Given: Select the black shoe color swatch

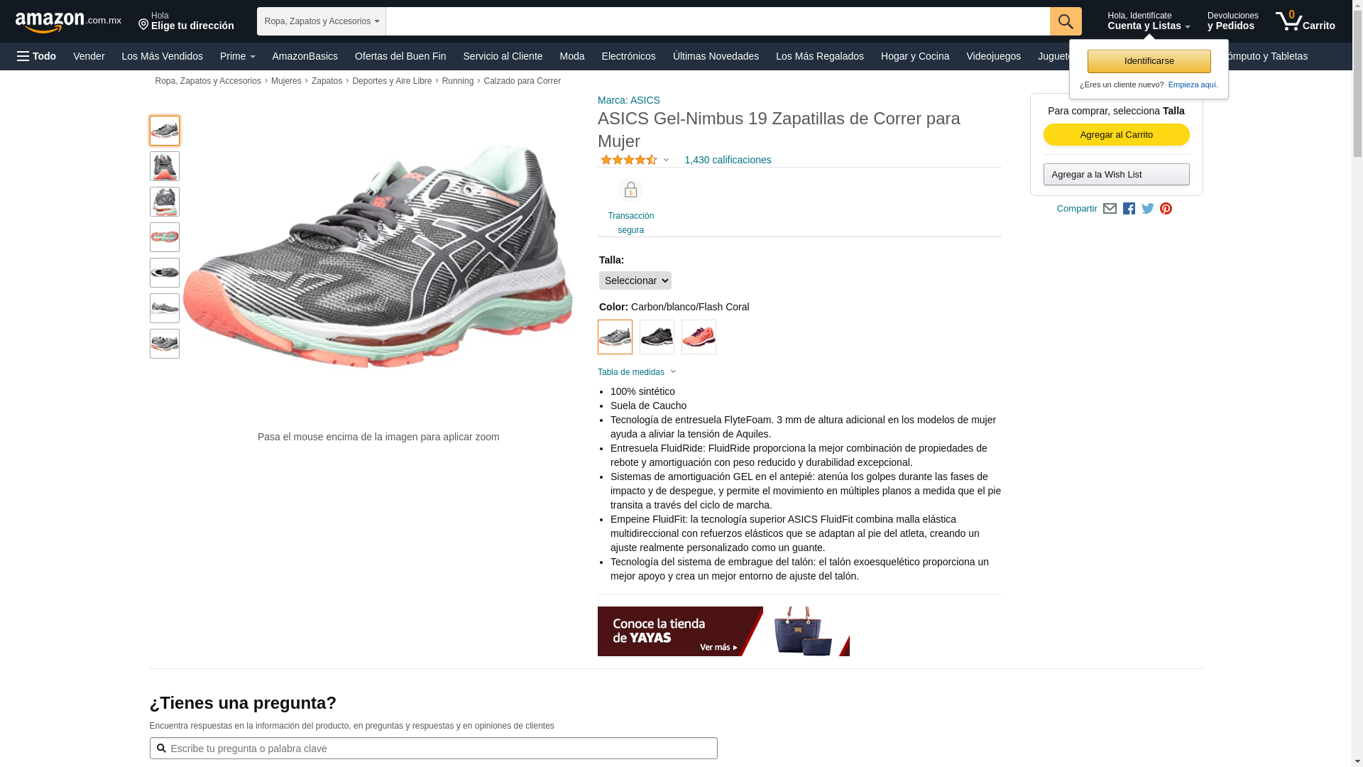Looking at the screenshot, I should (x=657, y=337).
